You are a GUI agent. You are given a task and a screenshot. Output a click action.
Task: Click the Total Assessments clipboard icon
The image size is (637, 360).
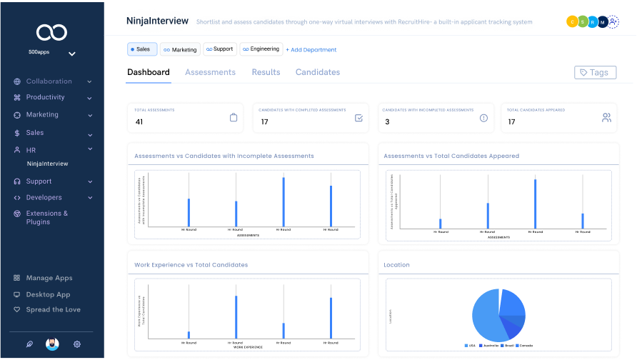(x=234, y=117)
